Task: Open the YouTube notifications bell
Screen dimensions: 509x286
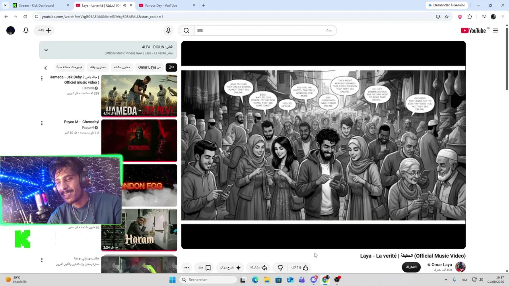Action: click(26, 31)
